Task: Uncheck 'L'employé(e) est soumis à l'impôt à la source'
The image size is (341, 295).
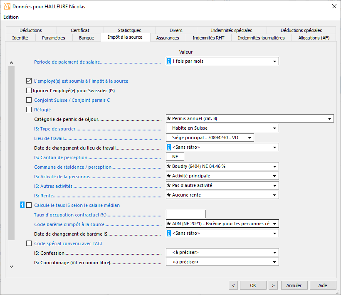Action: (29, 81)
